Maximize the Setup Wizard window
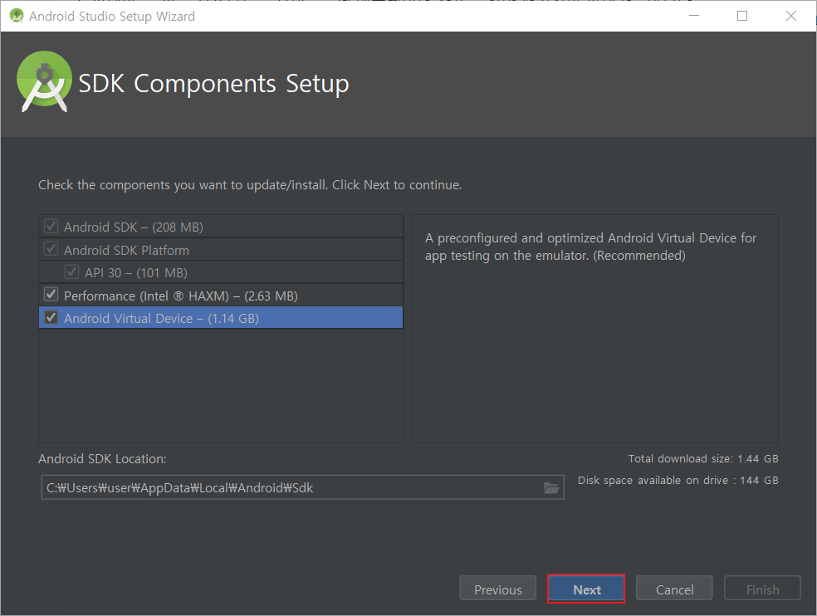Viewport: 817px width, 616px height. 742,16
